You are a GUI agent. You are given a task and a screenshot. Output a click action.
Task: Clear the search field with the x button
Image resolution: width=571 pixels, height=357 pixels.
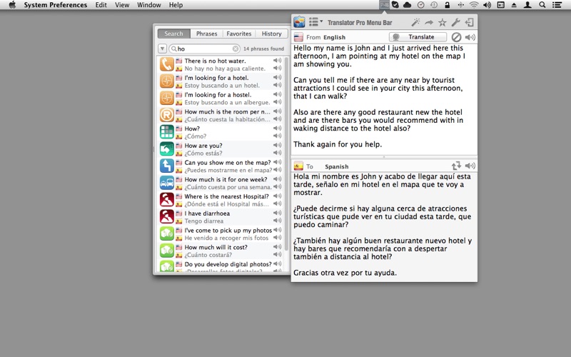[x=236, y=49]
